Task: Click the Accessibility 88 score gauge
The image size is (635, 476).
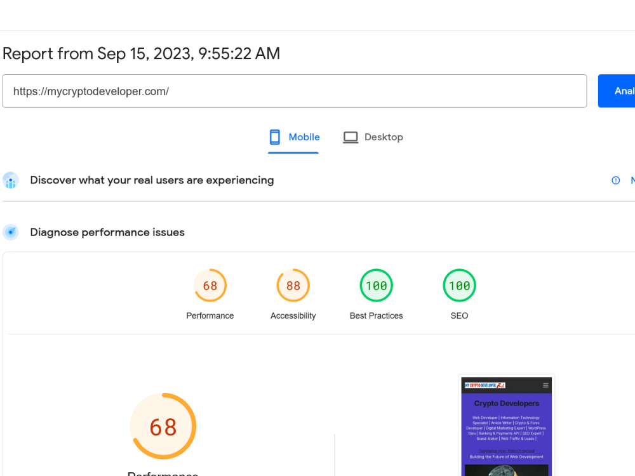Action: click(293, 286)
